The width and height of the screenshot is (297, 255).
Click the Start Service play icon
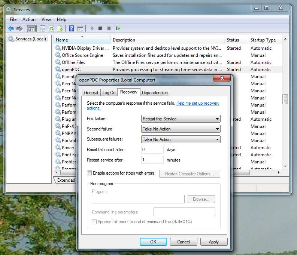[92, 28]
